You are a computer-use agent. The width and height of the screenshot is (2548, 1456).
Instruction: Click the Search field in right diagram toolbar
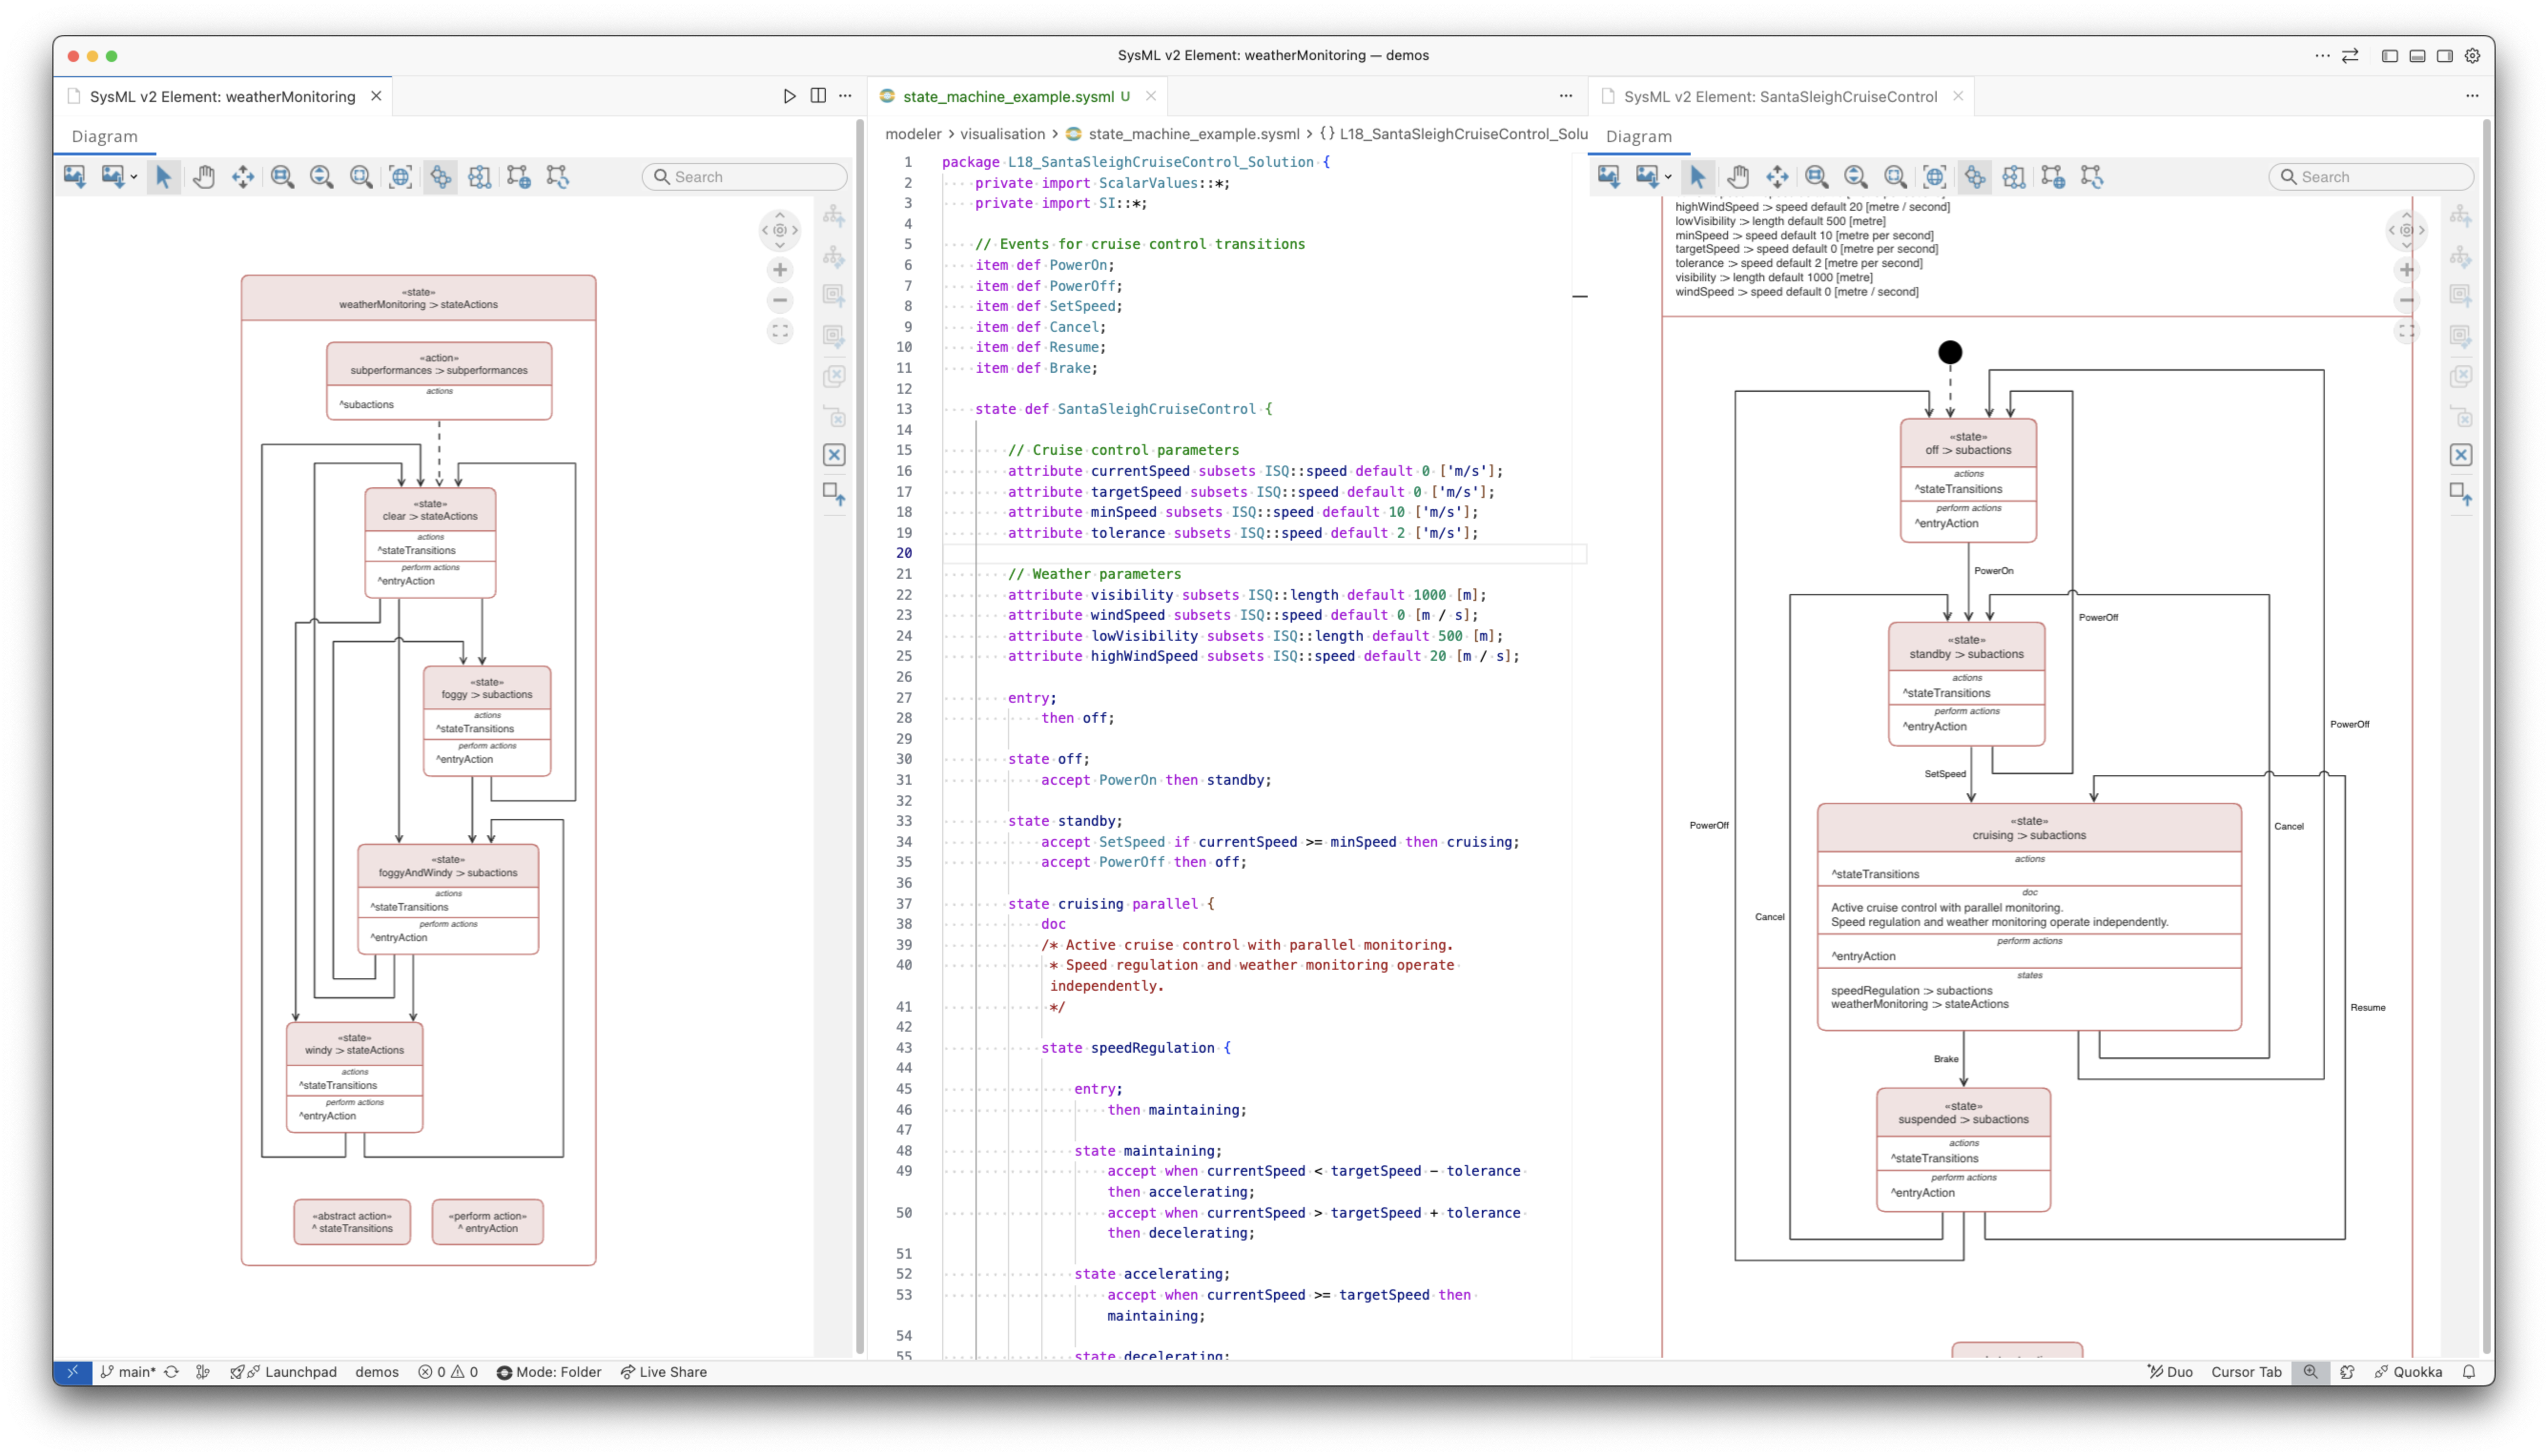(2380, 177)
